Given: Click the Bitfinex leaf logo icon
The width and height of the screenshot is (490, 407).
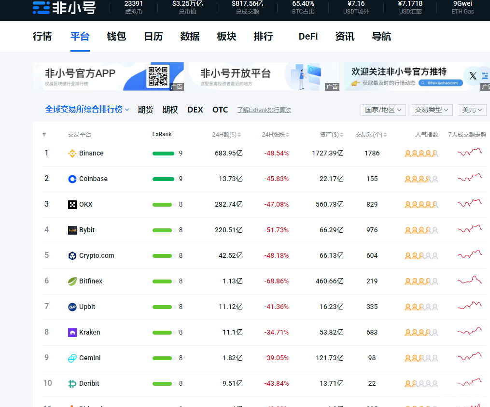Looking at the screenshot, I should click(x=72, y=281).
